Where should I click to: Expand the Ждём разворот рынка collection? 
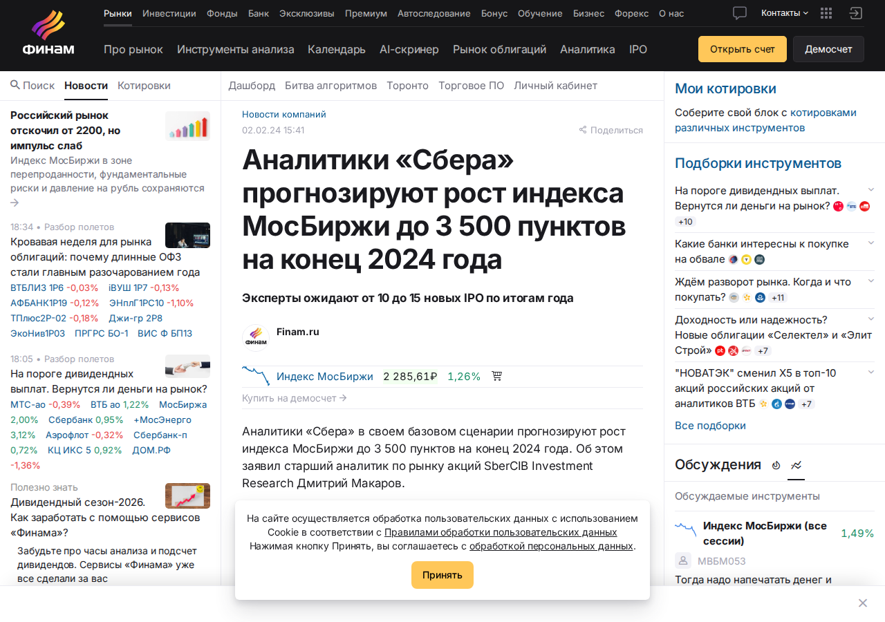871,281
